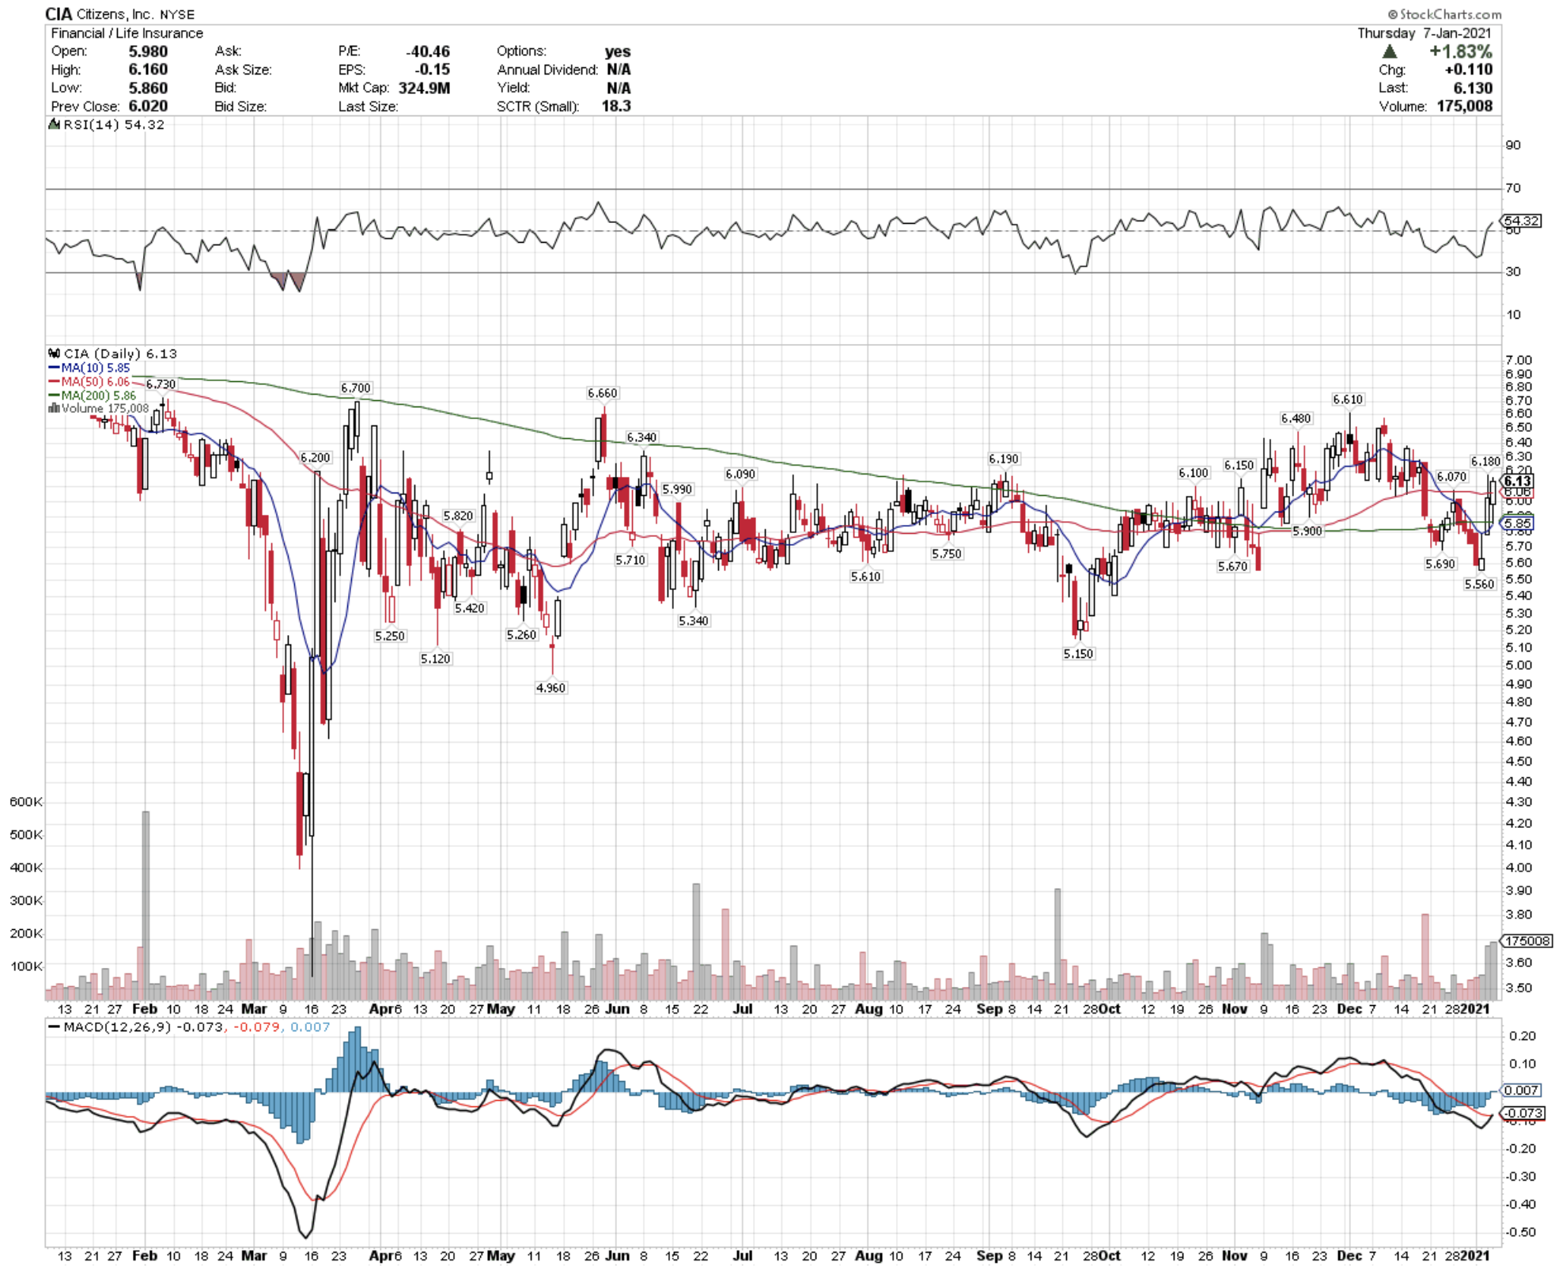The height and width of the screenshot is (1270, 1555).
Task: Click the StockCharts.com attribution text
Action: (x=1444, y=14)
